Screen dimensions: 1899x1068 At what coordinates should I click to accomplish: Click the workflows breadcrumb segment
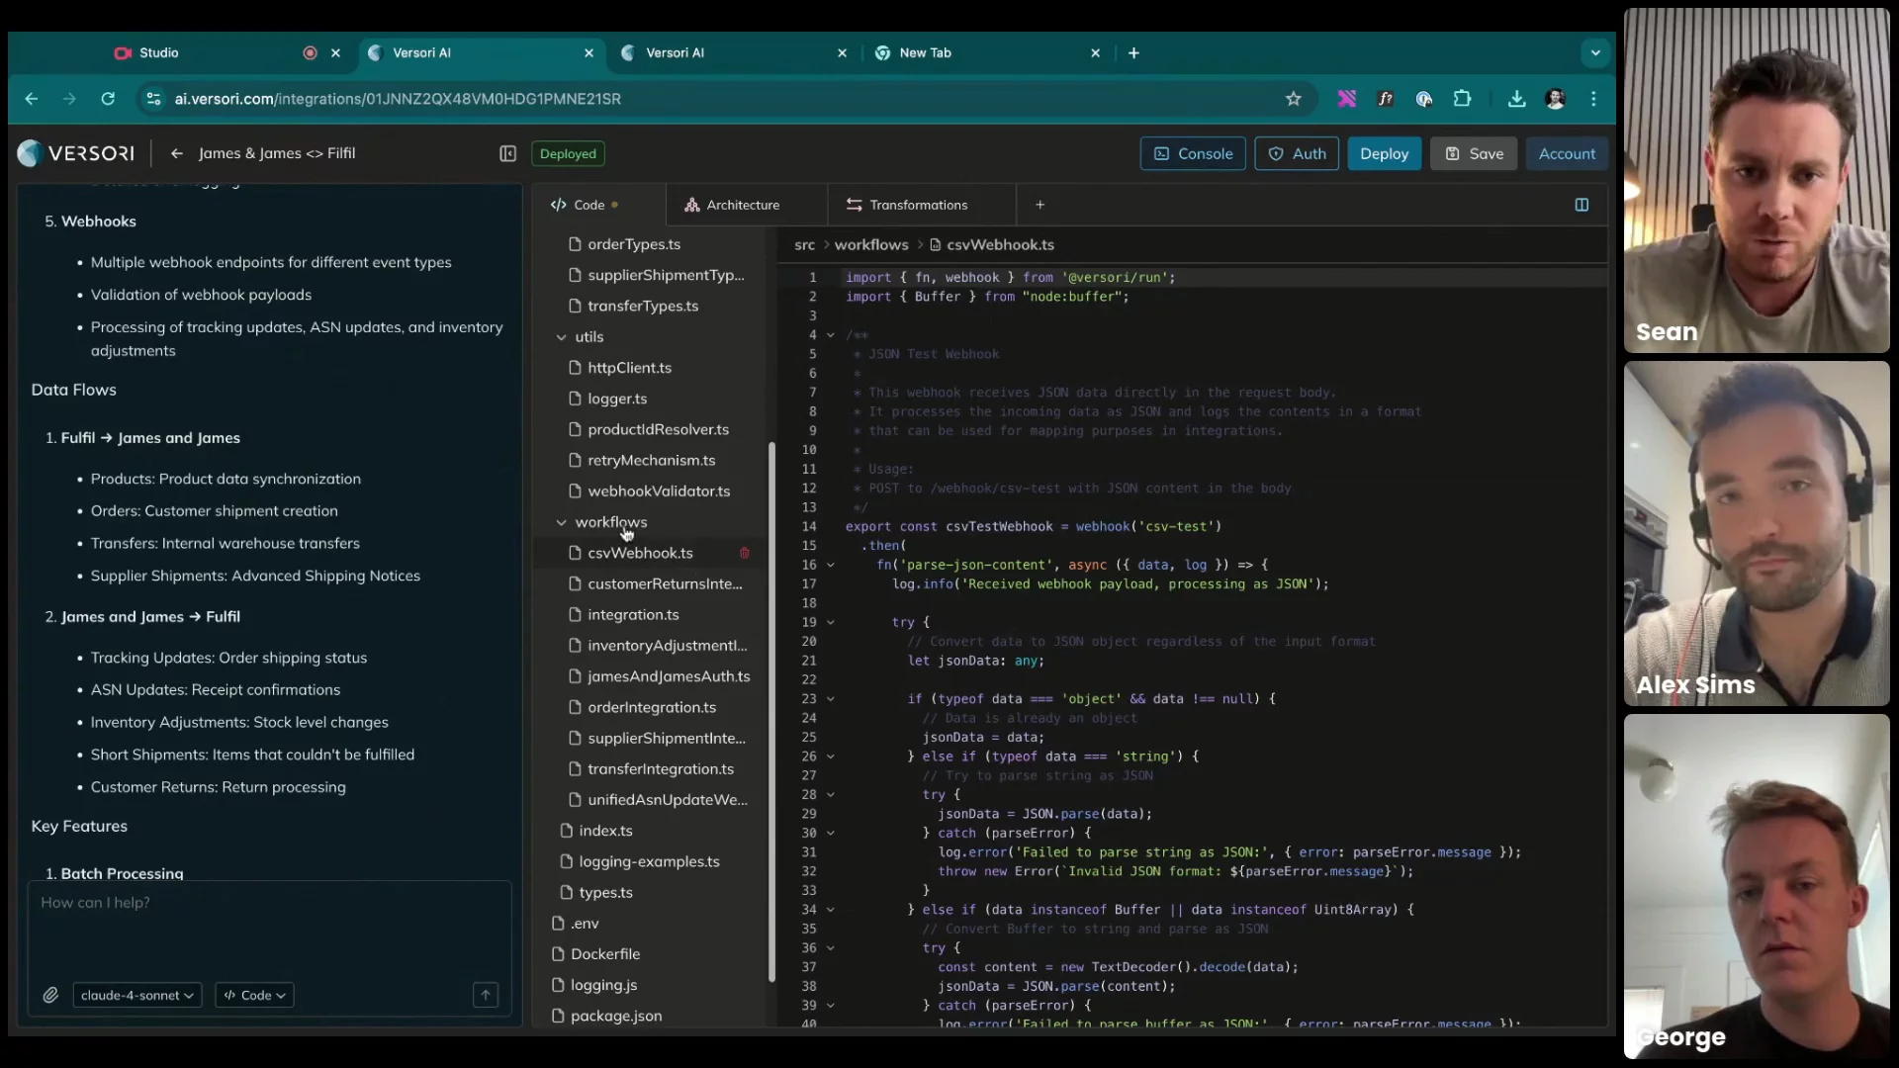coord(870,244)
